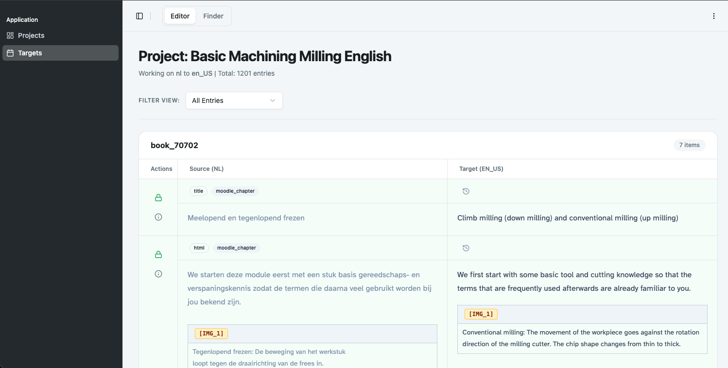Click the filter dropdown chevron arrow

273,100
